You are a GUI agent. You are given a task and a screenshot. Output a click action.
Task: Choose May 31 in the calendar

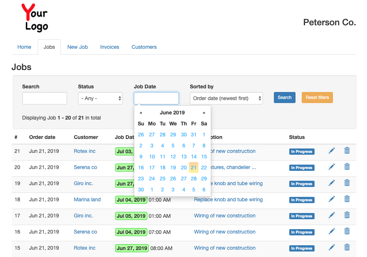(194, 135)
